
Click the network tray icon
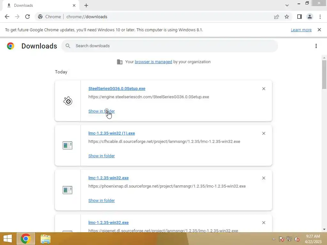pos(289,239)
